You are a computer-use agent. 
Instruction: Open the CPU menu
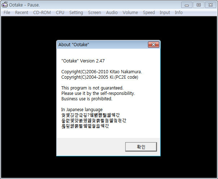click(x=60, y=13)
